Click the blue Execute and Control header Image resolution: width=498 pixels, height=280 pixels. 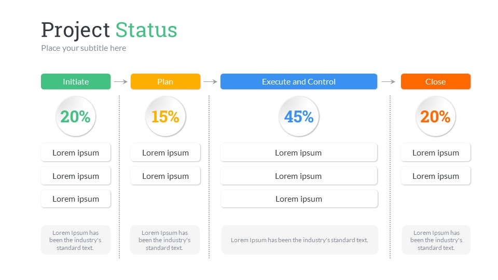coord(299,81)
